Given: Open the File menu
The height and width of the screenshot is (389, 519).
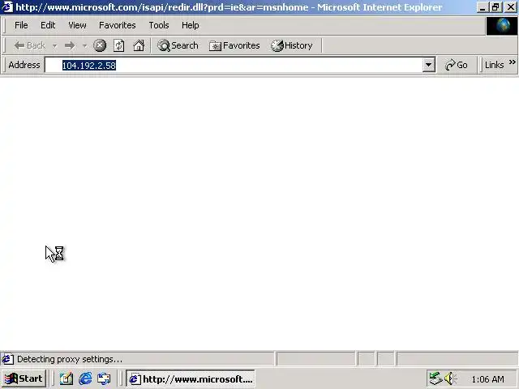Looking at the screenshot, I should click(21, 25).
